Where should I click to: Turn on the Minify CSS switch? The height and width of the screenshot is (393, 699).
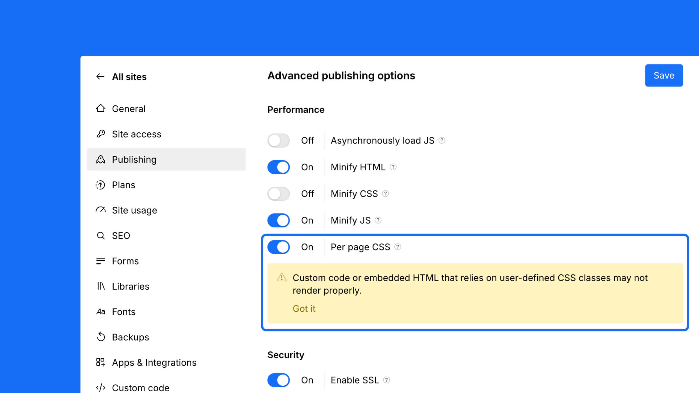point(278,194)
